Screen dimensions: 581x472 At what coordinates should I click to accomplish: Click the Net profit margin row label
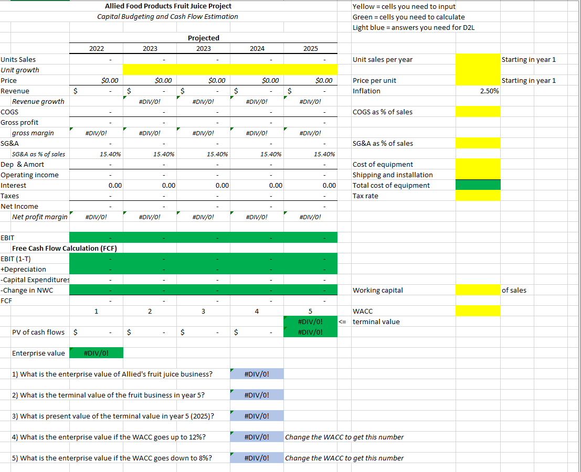point(40,217)
